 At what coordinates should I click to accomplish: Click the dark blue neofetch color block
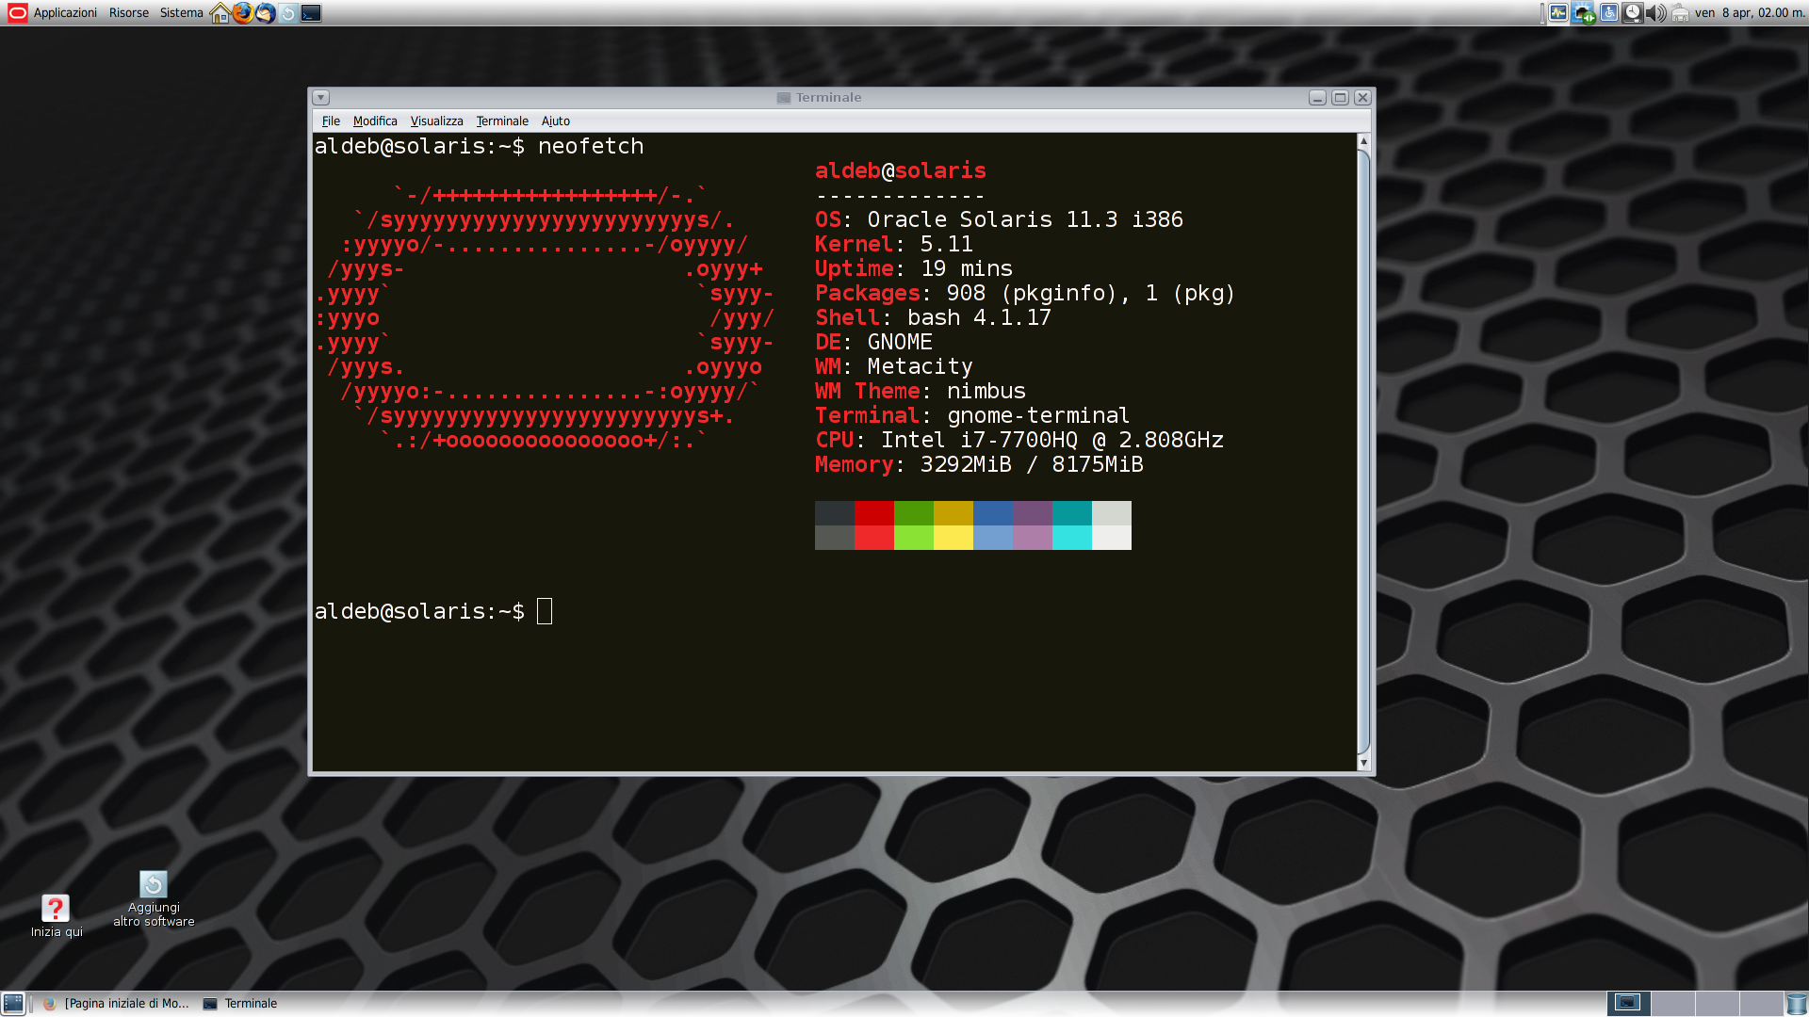993,513
